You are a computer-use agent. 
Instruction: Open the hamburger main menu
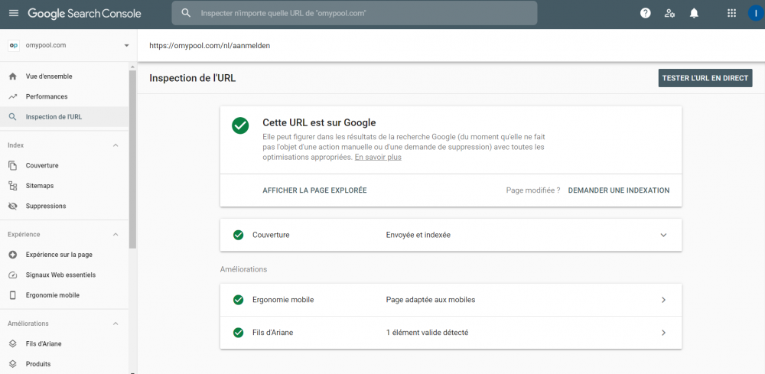[x=13, y=13]
